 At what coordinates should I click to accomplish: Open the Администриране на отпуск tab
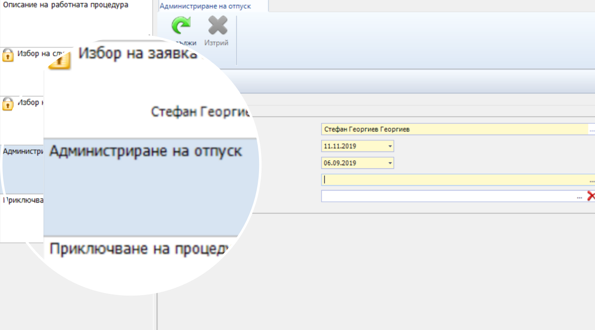pyautogui.click(x=205, y=6)
